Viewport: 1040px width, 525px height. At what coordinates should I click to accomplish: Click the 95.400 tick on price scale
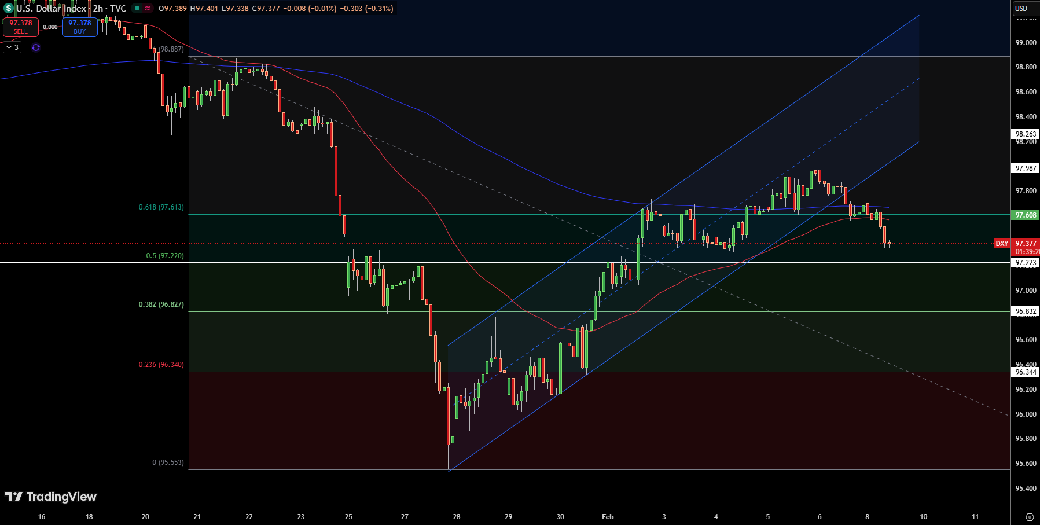(x=1026, y=488)
